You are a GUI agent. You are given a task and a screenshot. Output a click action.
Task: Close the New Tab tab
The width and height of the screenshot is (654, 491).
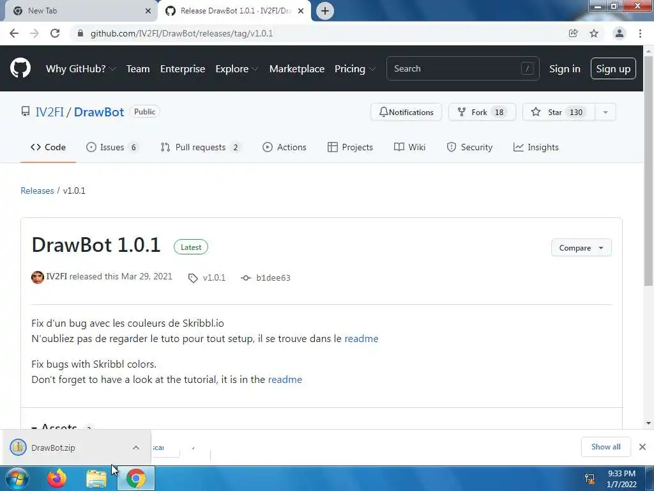[148, 11]
